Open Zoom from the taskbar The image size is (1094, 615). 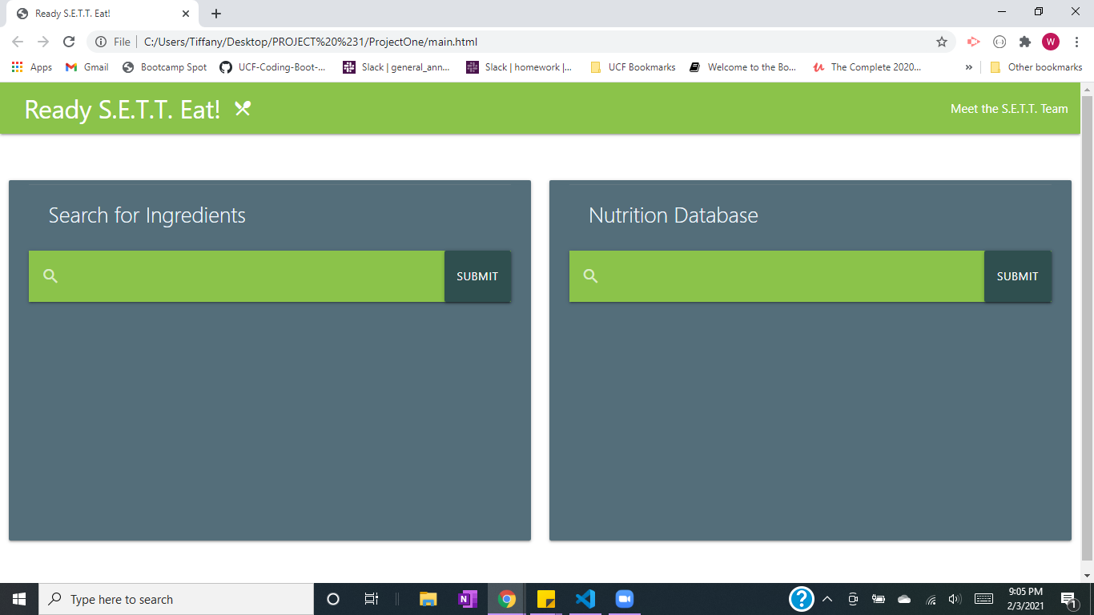[x=625, y=599]
